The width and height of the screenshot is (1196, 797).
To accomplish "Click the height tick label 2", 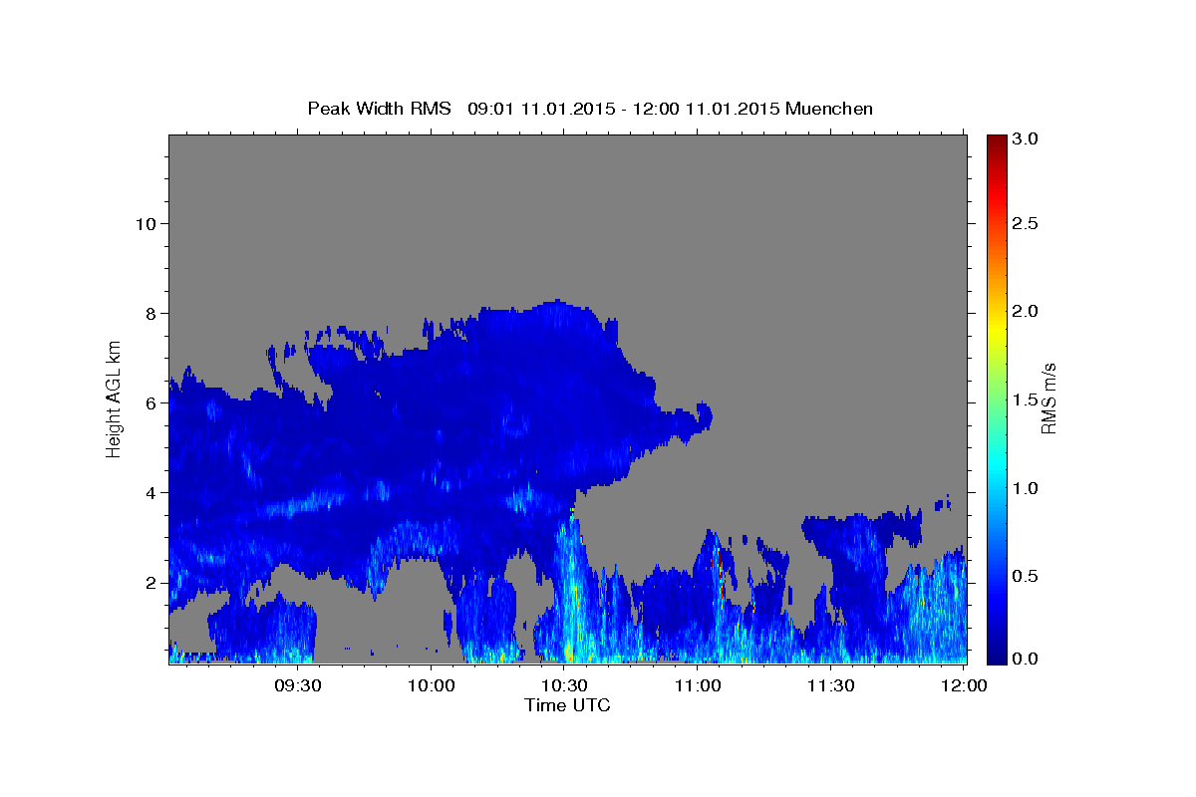I will (150, 583).
